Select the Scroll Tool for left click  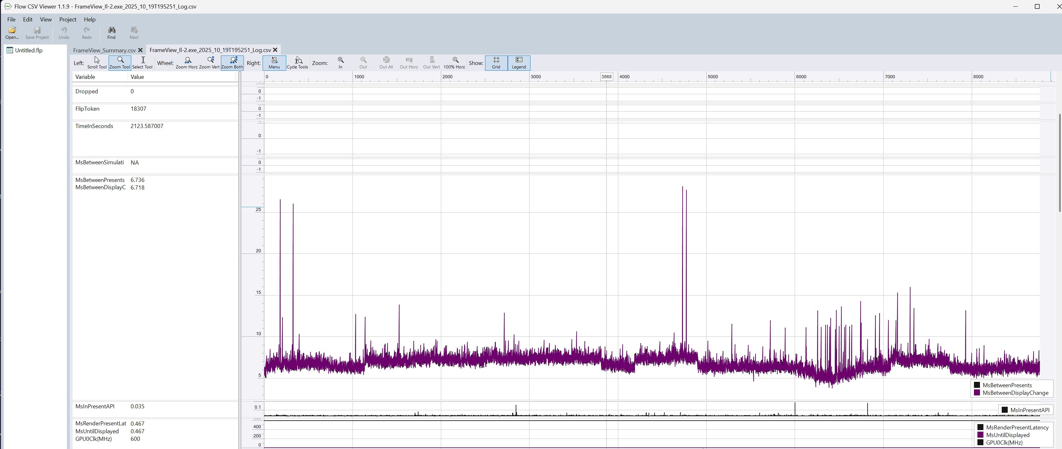[x=97, y=63]
